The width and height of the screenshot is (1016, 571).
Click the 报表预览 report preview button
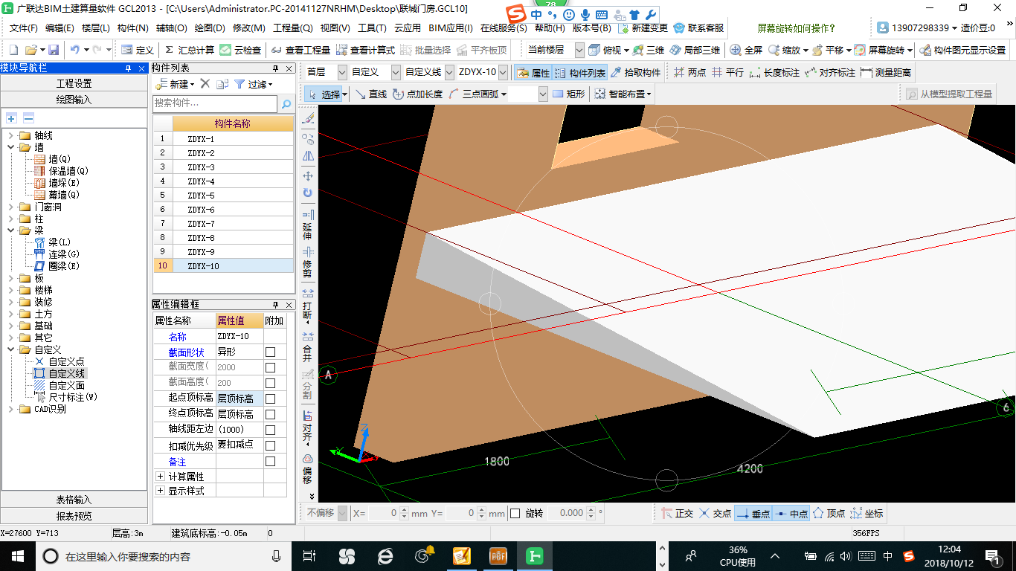[x=74, y=515]
